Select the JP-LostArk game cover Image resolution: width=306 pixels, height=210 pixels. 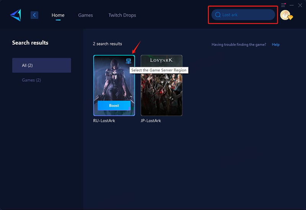[x=161, y=86]
